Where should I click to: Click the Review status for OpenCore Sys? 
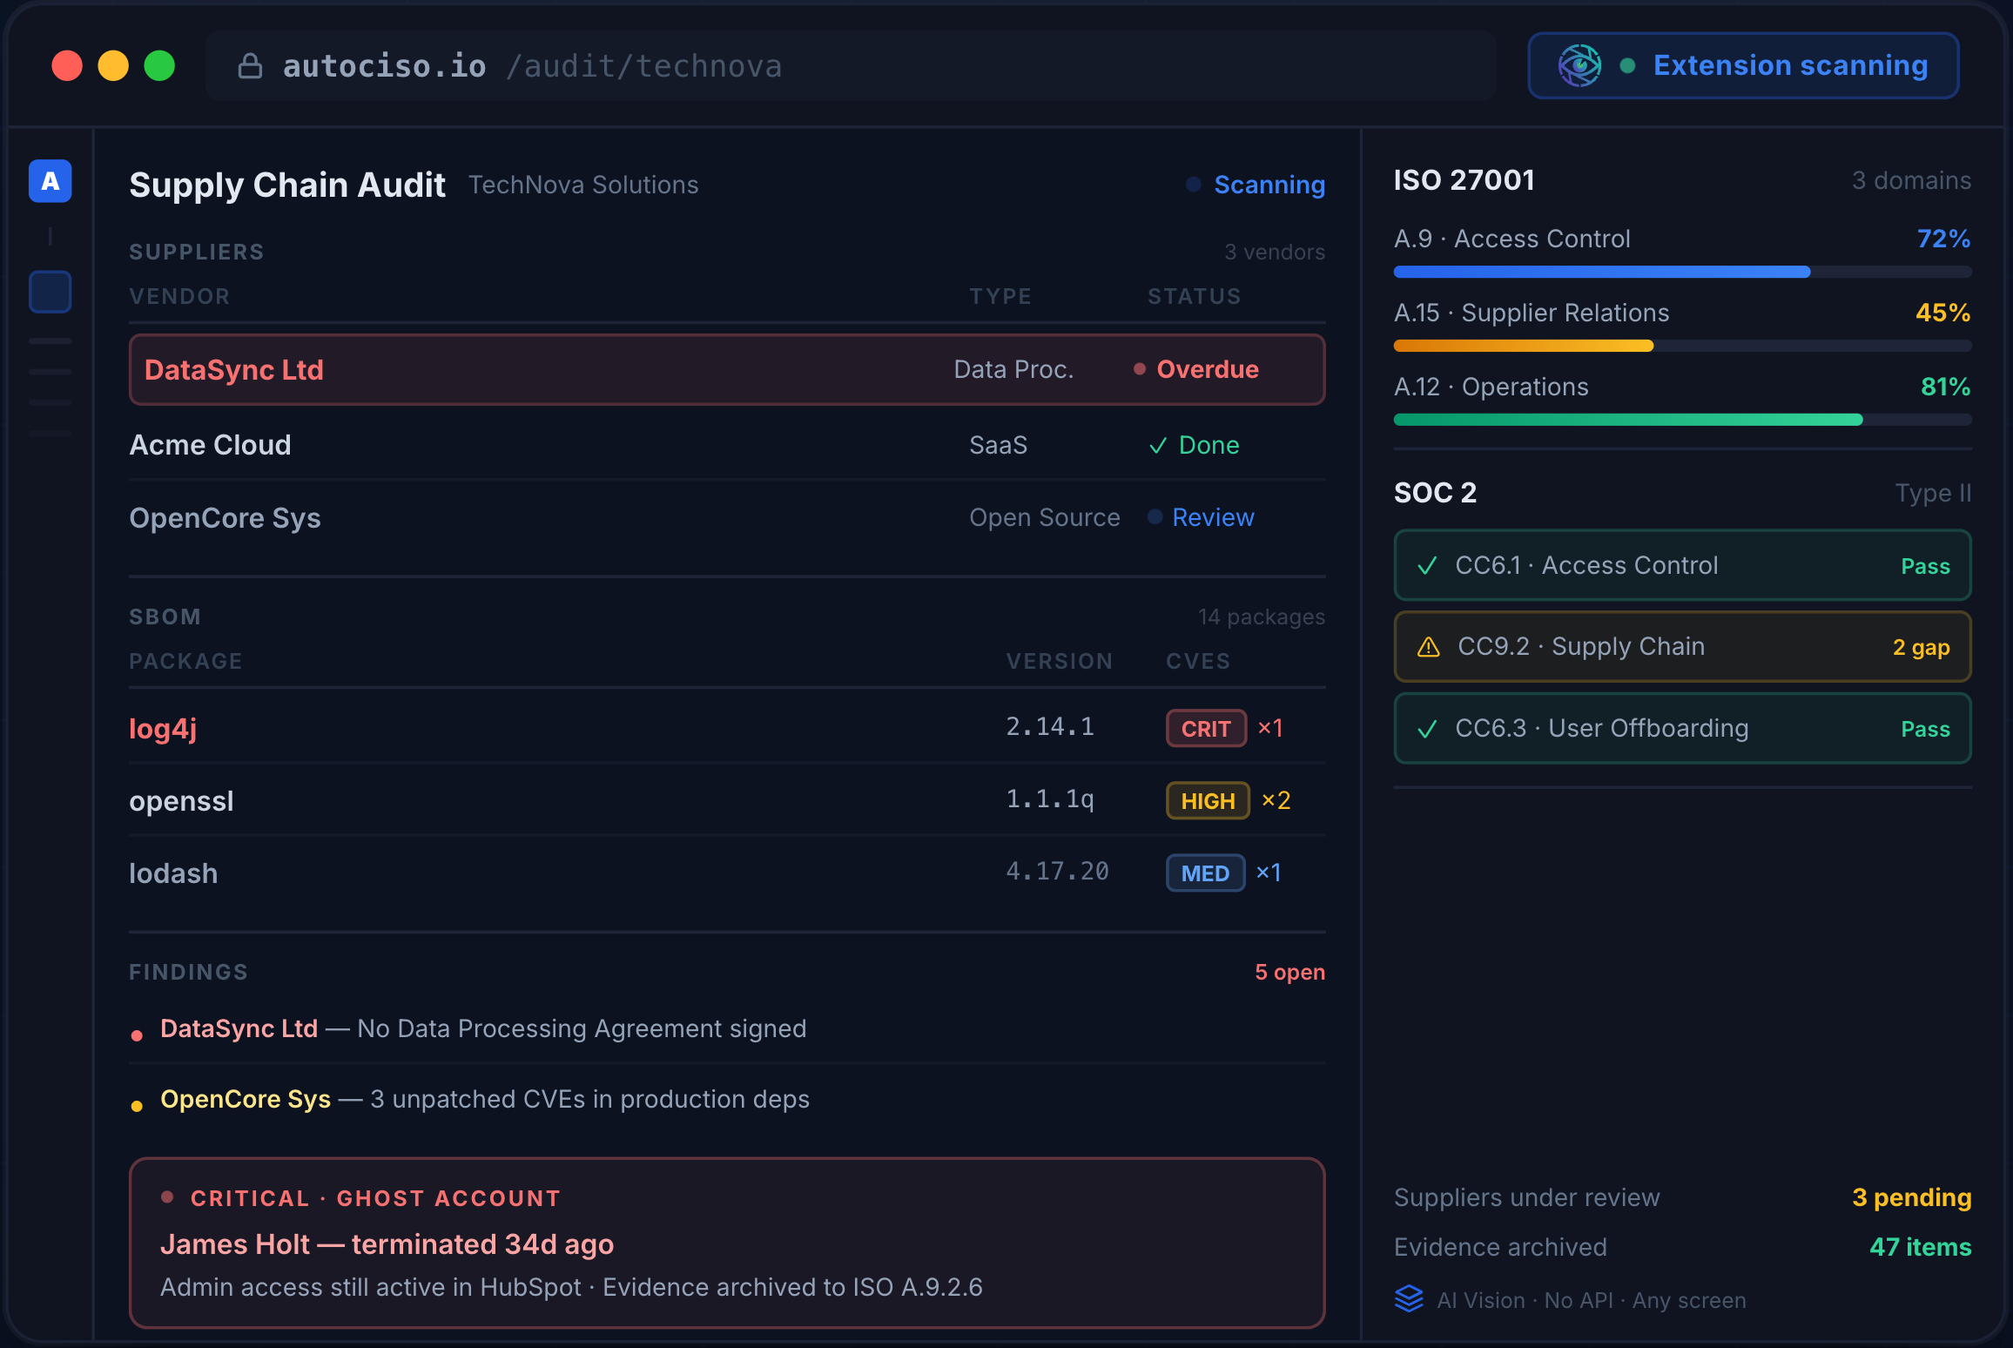tap(1202, 517)
